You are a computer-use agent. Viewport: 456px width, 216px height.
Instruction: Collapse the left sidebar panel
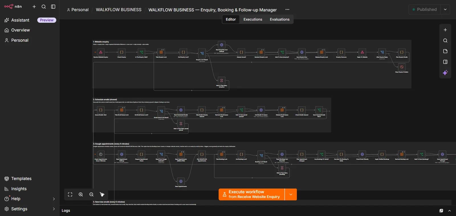[x=53, y=7]
